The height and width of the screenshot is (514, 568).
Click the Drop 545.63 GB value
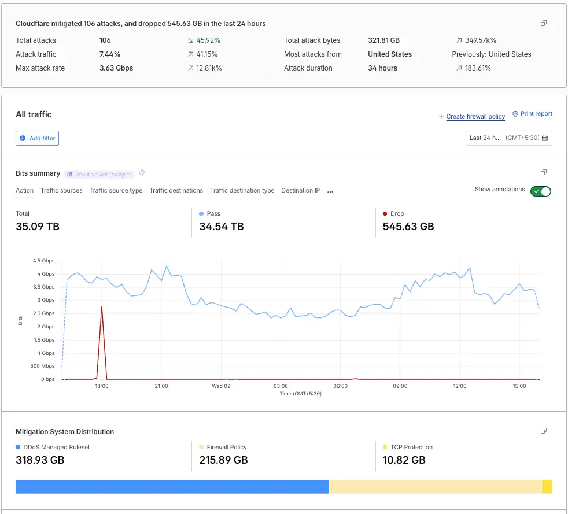tap(408, 227)
